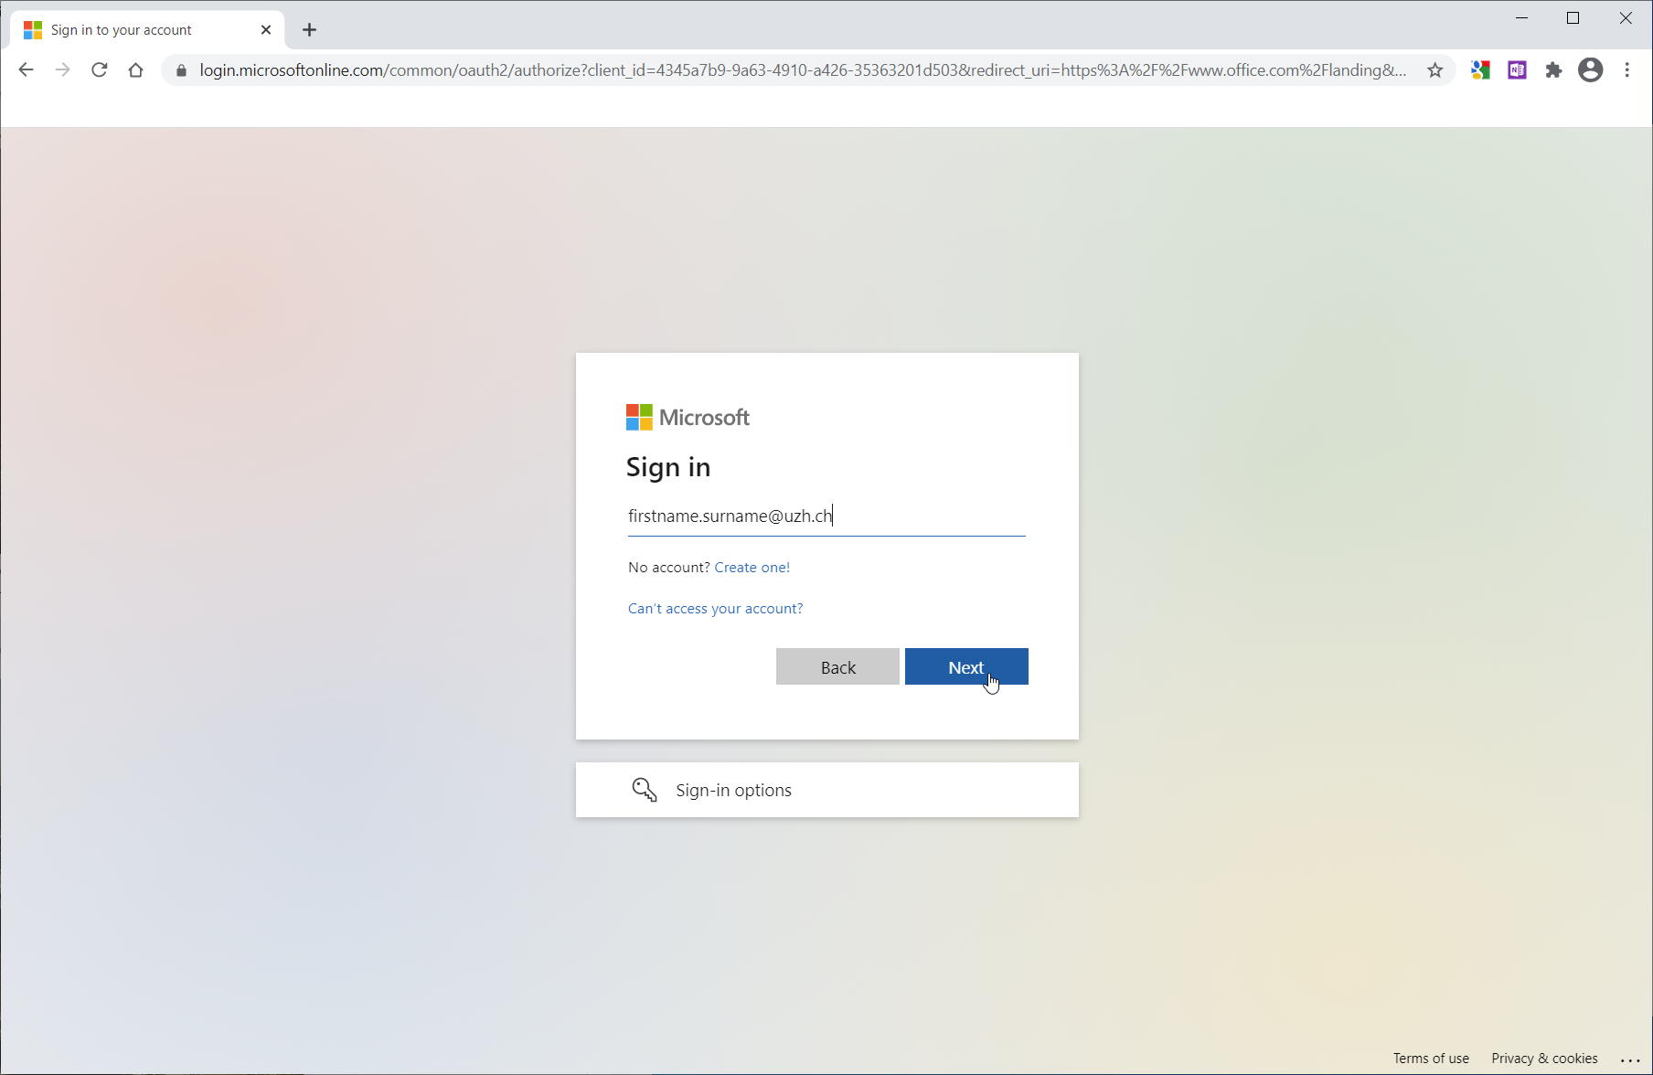Screen dimensions: 1653x1075
Task: Open the Extensions puzzle menu
Action: (x=1553, y=70)
